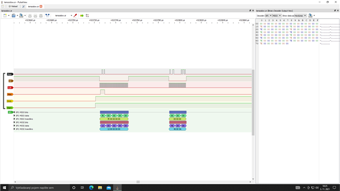Open the MISO class selector dropdown
The height and width of the screenshot is (191, 340).
pos(277,15)
